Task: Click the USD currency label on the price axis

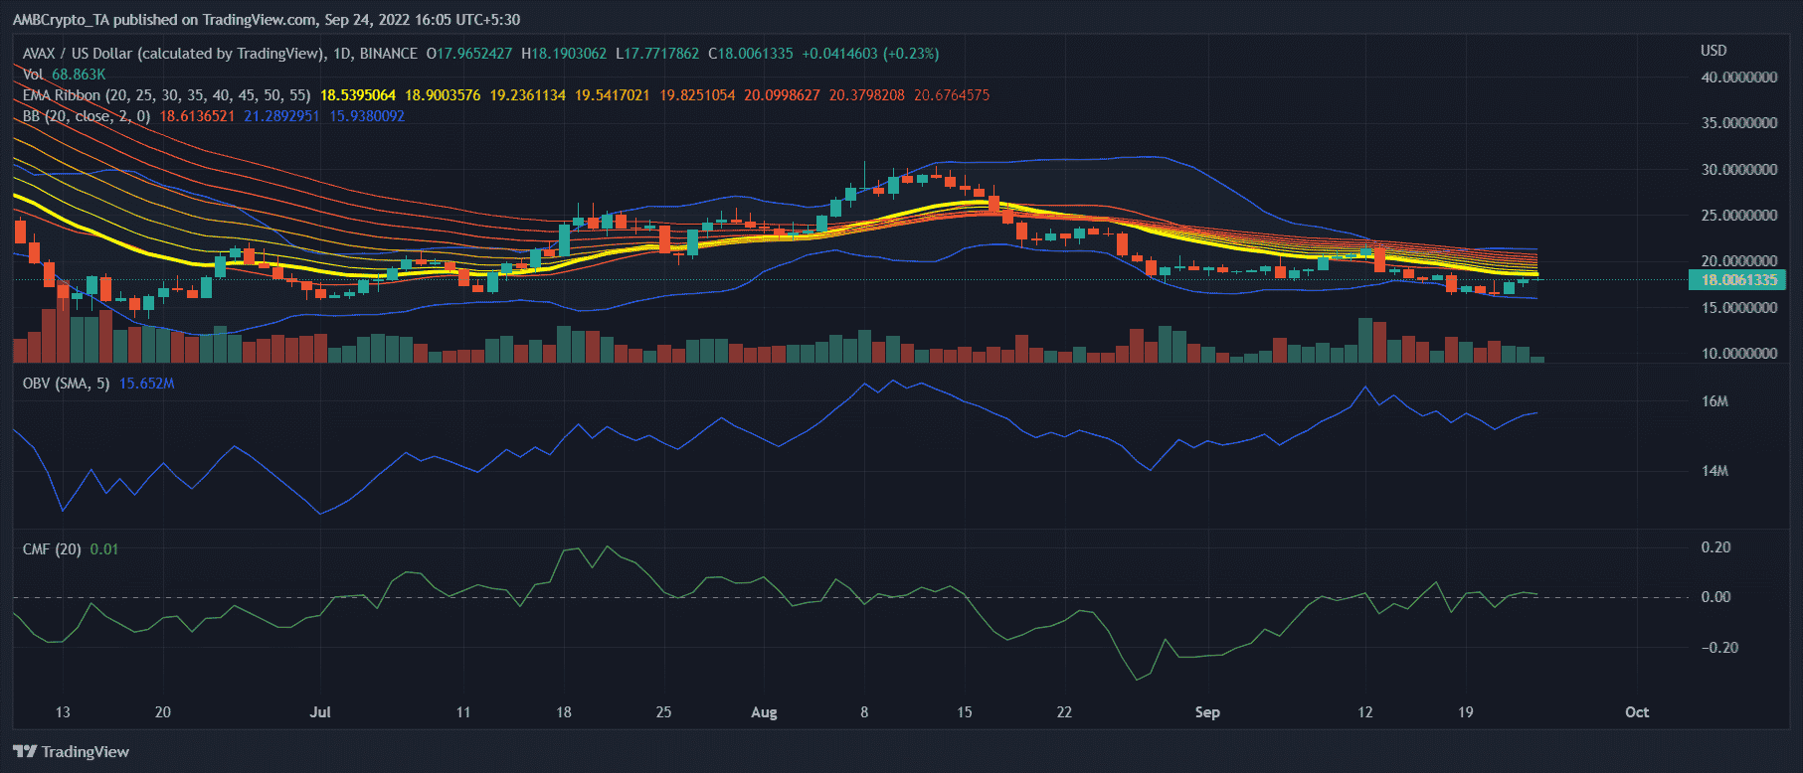Action: (x=1713, y=51)
